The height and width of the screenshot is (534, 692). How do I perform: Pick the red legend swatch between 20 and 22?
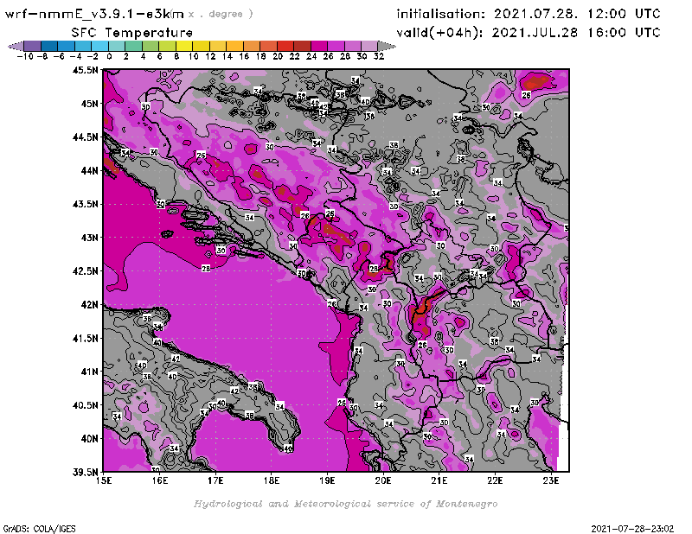point(285,46)
